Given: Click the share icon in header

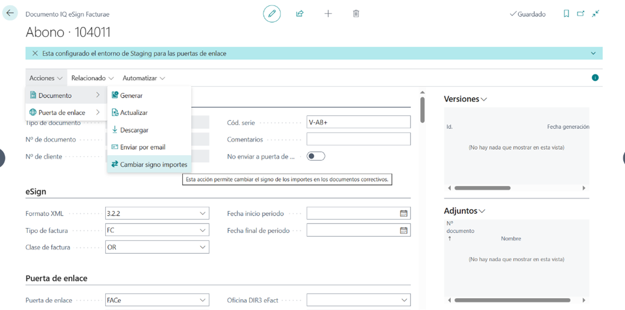Looking at the screenshot, I should 300,14.
